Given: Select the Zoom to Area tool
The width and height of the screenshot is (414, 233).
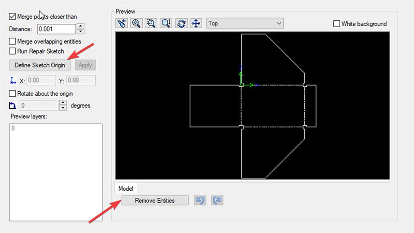Looking at the screenshot, I should pos(151,23).
